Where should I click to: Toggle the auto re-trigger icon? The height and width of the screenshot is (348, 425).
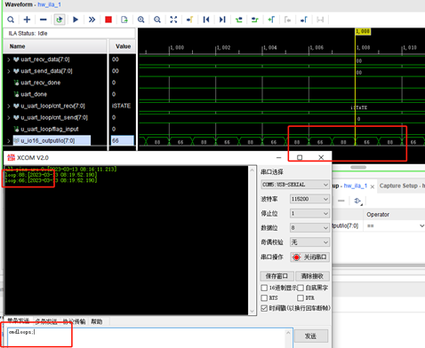coord(60,20)
